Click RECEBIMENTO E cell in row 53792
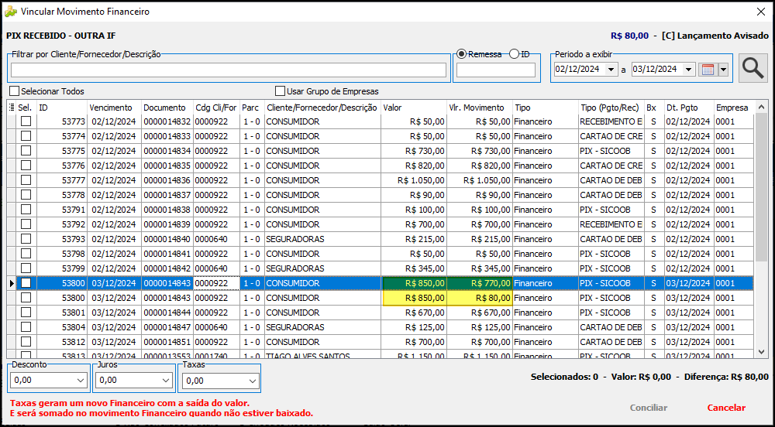Screen dimensions: 775x427 (x=611, y=224)
